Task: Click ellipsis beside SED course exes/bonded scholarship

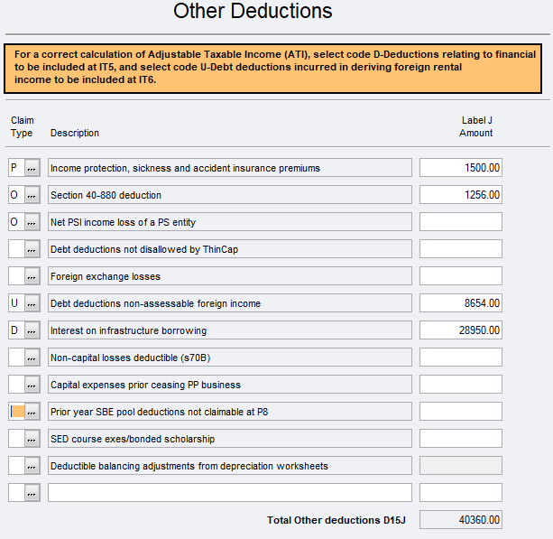Action: point(32,439)
